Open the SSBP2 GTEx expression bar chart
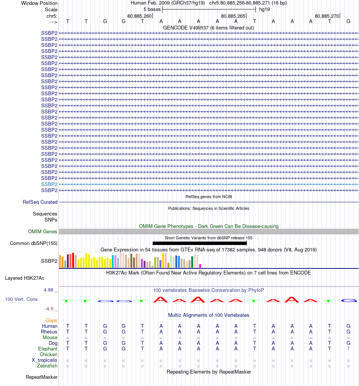Image resolution: width=359 pixels, height=386 pixels. point(130,260)
